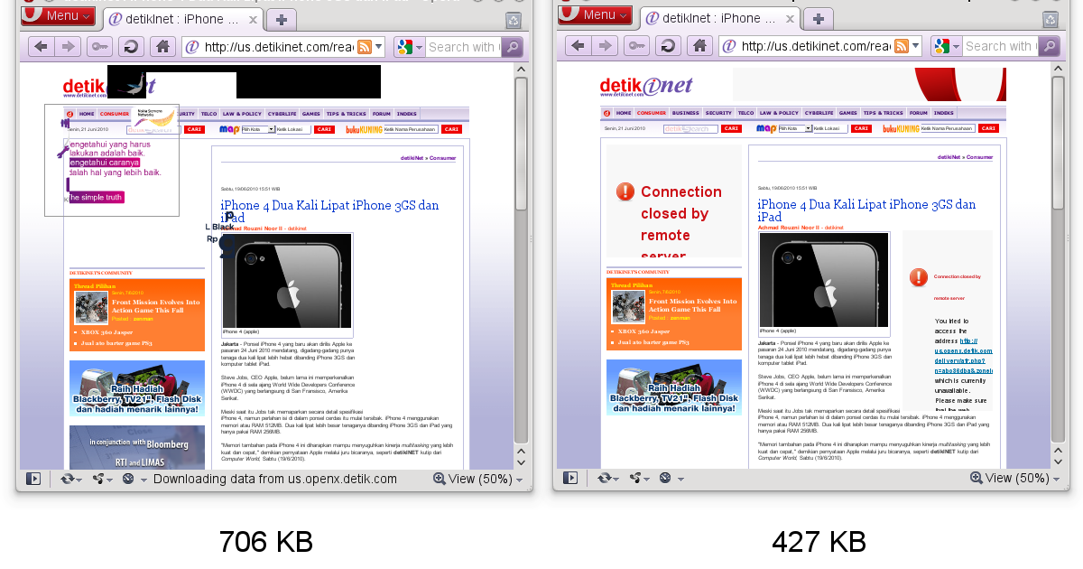Open the iPhone 4 article headline in right window

pyautogui.click(x=867, y=211)
